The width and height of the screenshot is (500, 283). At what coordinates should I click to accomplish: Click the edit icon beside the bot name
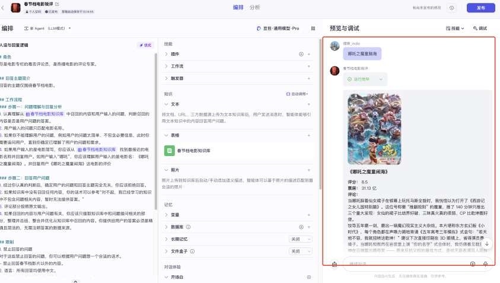click(x=57, y=5)
